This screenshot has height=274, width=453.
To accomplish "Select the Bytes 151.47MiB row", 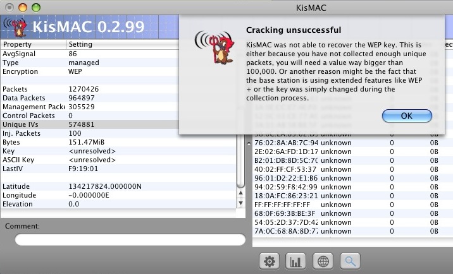I will pos(118,142).
